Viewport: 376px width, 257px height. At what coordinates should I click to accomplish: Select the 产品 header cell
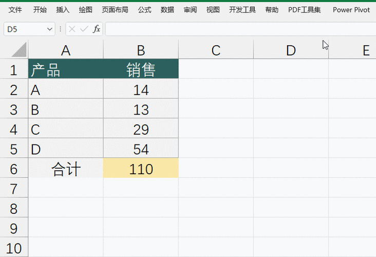[x=66, y=69]
